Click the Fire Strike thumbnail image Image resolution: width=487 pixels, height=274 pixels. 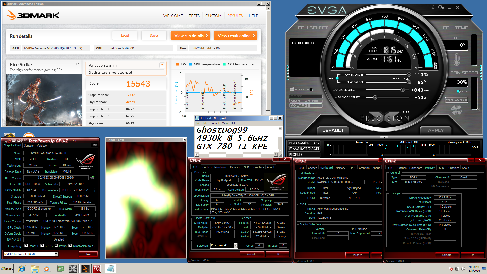44,100
